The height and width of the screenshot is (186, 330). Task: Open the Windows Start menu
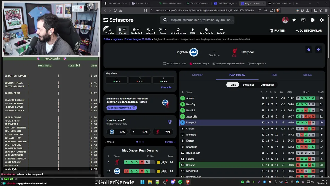pyautogui.click(x=142, y=182)
